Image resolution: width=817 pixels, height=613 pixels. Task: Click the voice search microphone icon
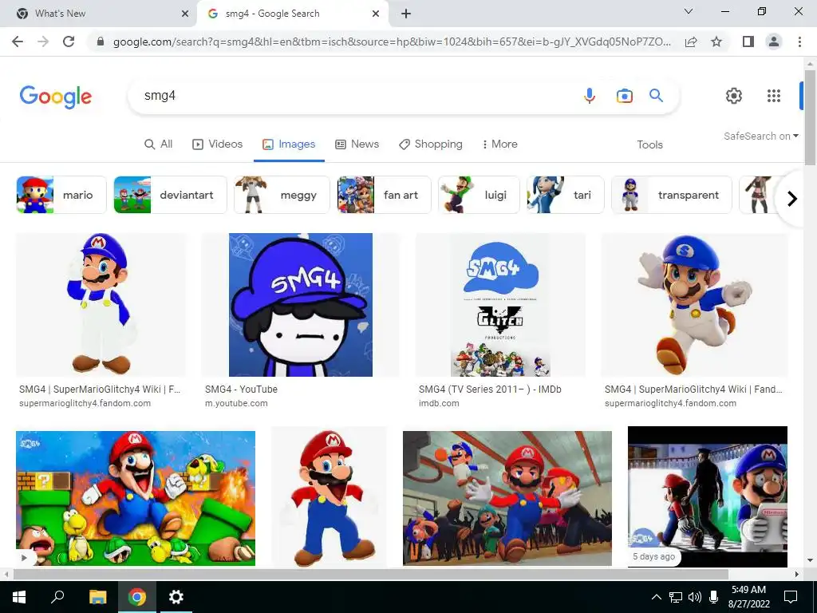point(590,96)
